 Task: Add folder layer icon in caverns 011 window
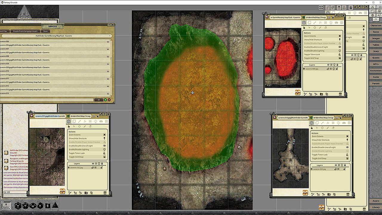(86, 193)
